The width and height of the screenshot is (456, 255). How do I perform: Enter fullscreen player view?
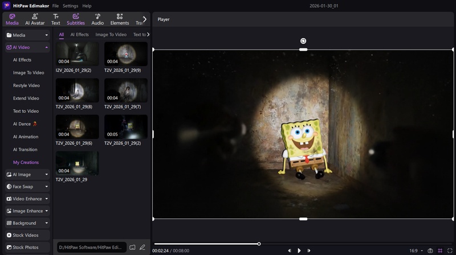click(x=450, y=250)
